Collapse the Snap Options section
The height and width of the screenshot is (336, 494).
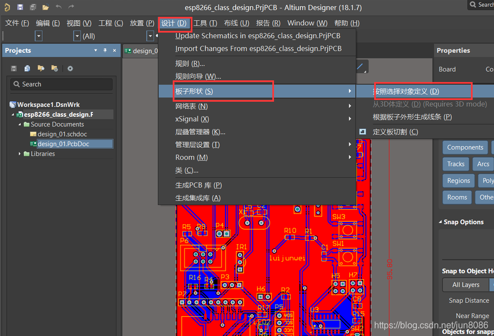tap(440, 222)
